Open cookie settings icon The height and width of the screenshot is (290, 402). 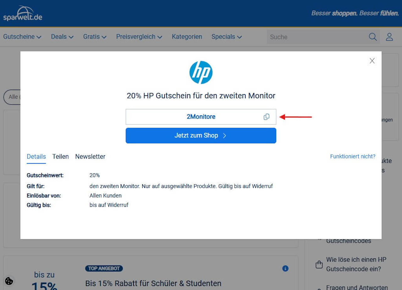9,281
